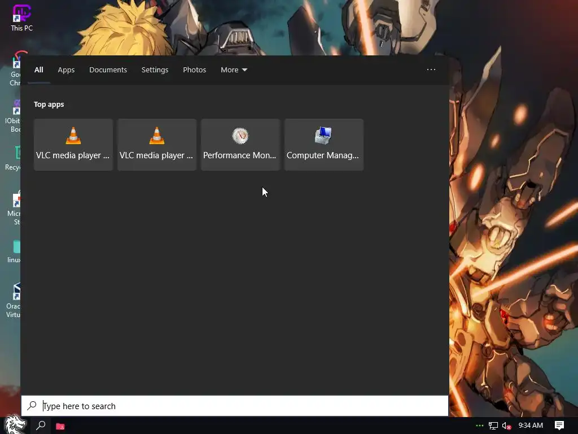Click the Type here to search field

(x=235, y=406)
